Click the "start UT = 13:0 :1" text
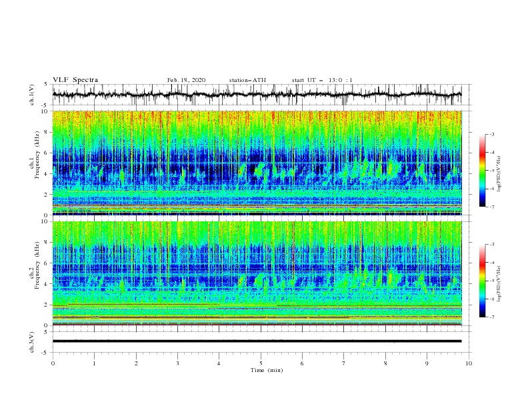Viewport: 528px width, 408px height. point(322,80)
